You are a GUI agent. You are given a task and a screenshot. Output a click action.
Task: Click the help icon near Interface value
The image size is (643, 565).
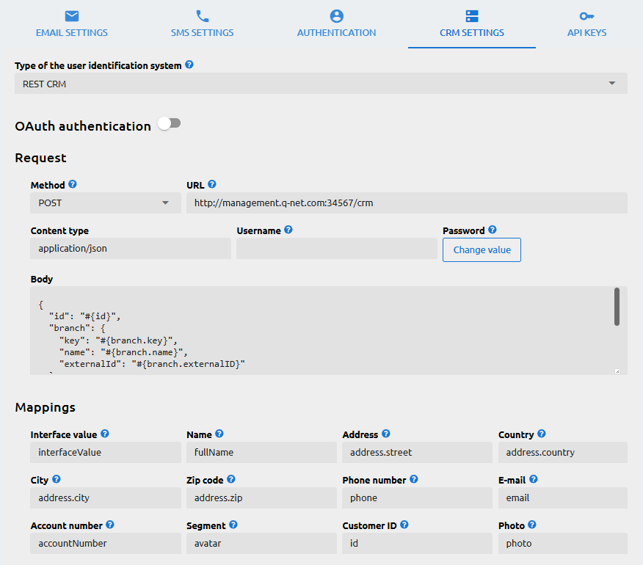point(105,434)
